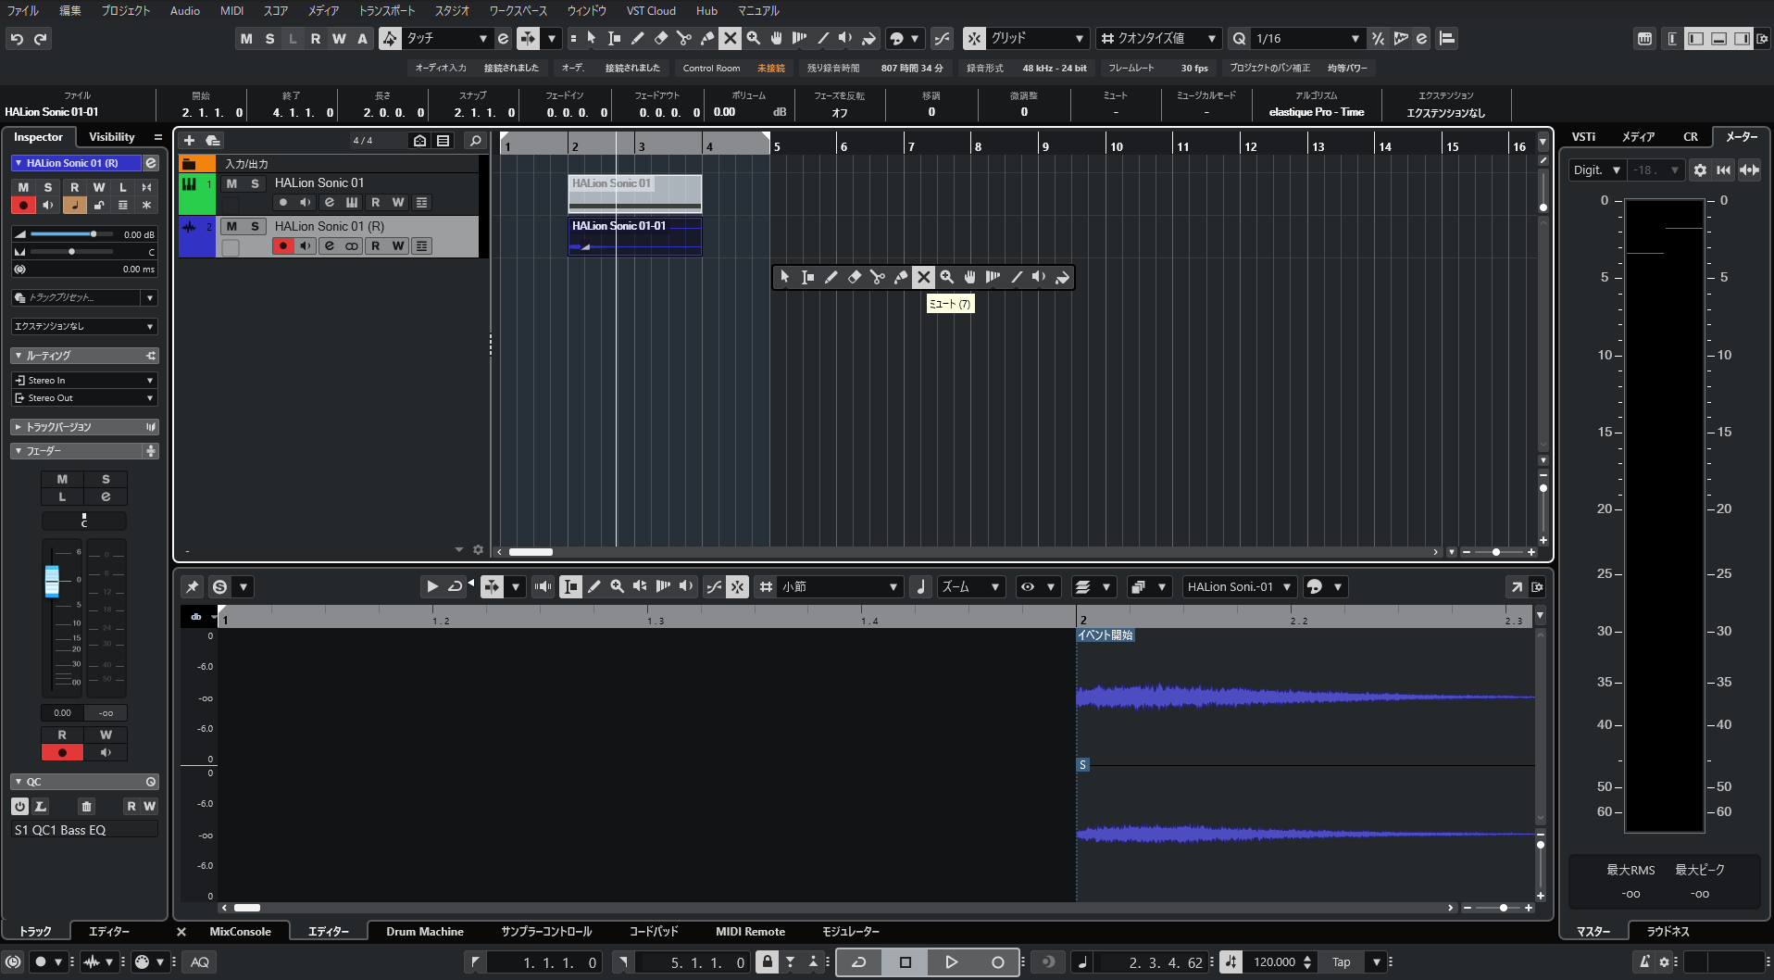Click the AQ audio alignment button
Image resolution: width=1774 pixels, height=980 pixels.
click(200, 962)
